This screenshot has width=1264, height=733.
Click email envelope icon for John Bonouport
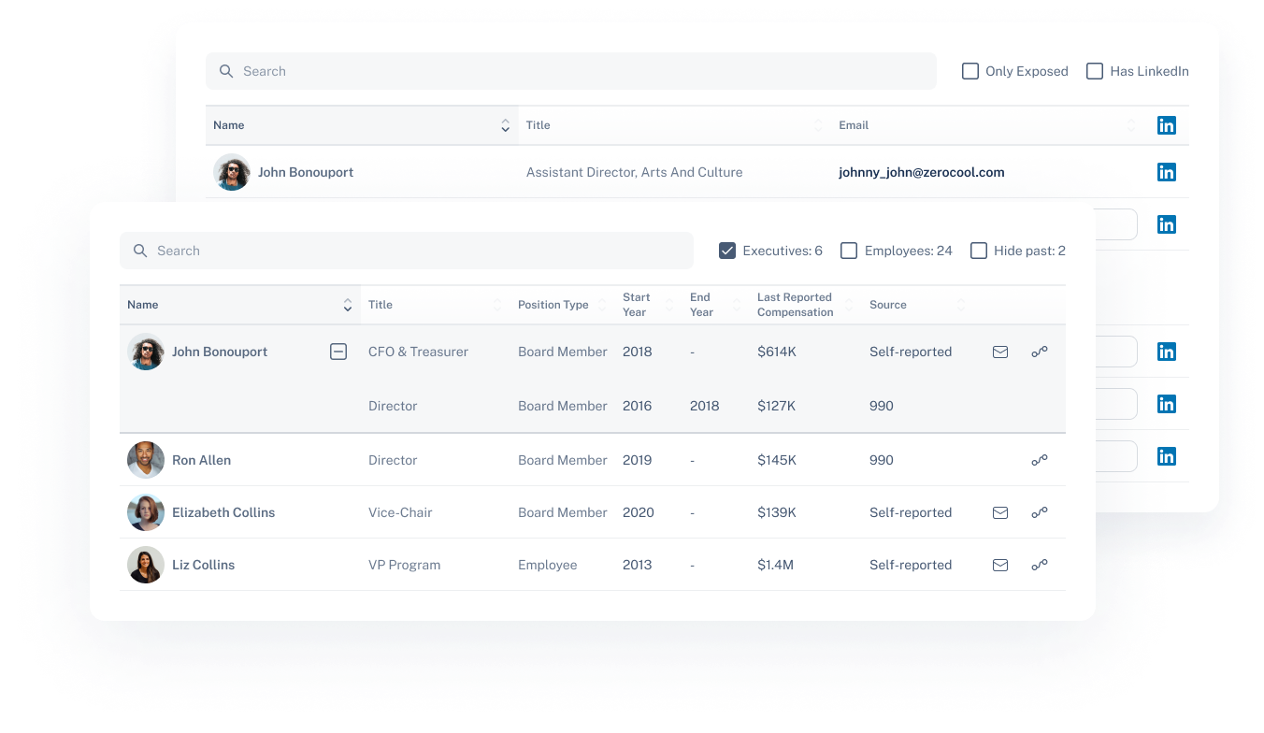tap(999, 352)
